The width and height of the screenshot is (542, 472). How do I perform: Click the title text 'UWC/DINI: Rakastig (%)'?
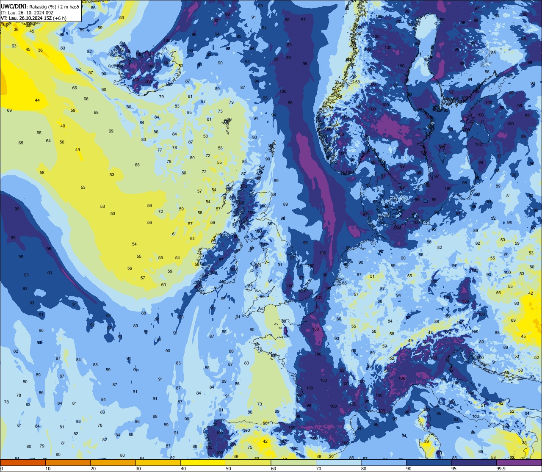pos(28,6)
